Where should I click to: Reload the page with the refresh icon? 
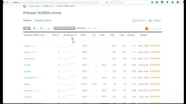pos(112,2)
